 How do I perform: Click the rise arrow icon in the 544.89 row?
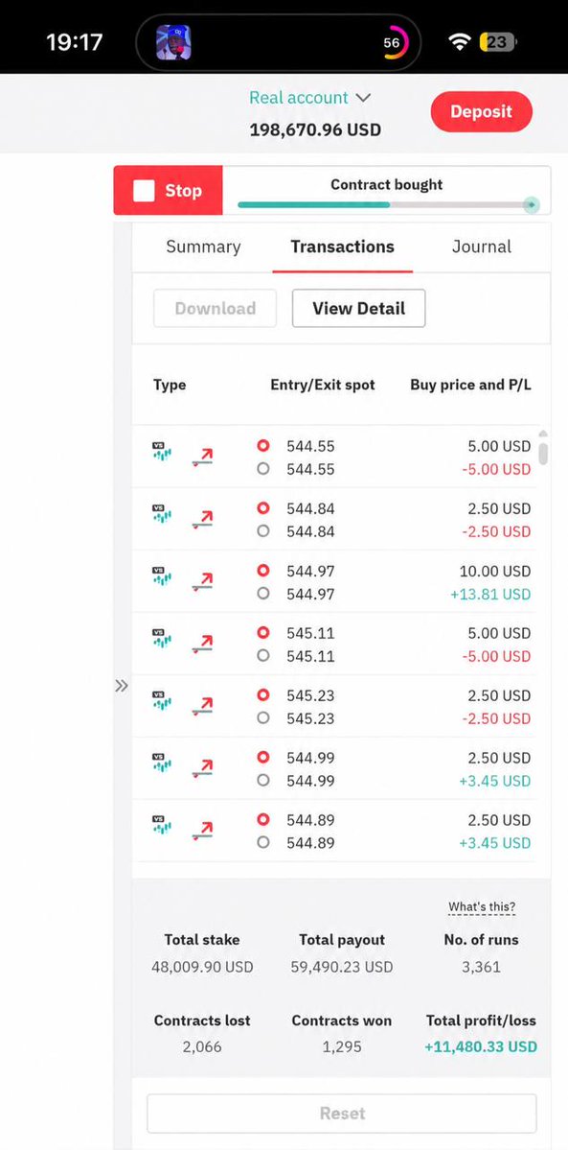(202, 832)
